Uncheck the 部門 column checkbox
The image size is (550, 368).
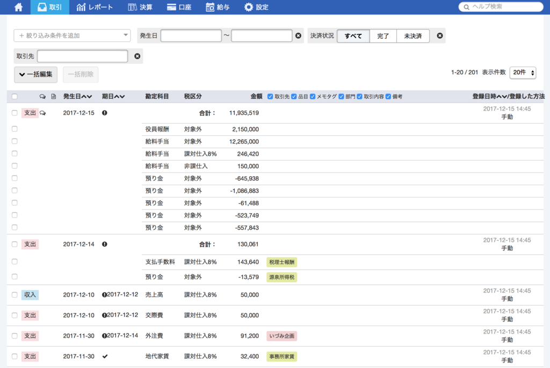tap(341, 97)
